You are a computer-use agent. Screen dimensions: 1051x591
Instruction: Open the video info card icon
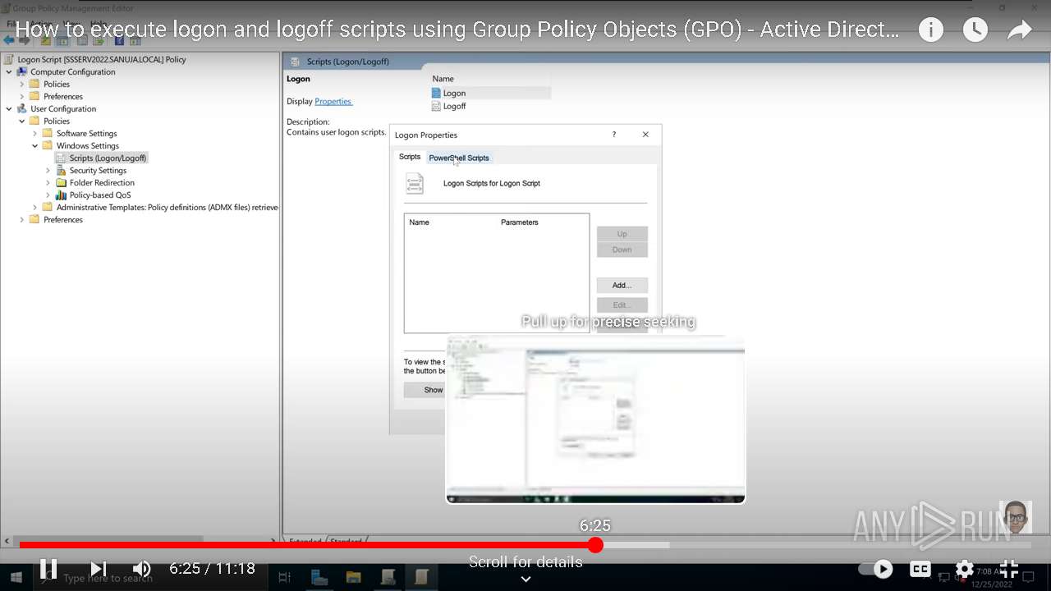tap(931, 30)
